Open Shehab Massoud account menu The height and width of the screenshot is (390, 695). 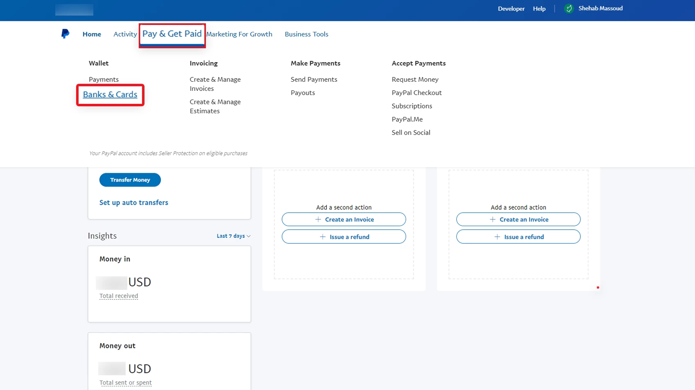600,9
